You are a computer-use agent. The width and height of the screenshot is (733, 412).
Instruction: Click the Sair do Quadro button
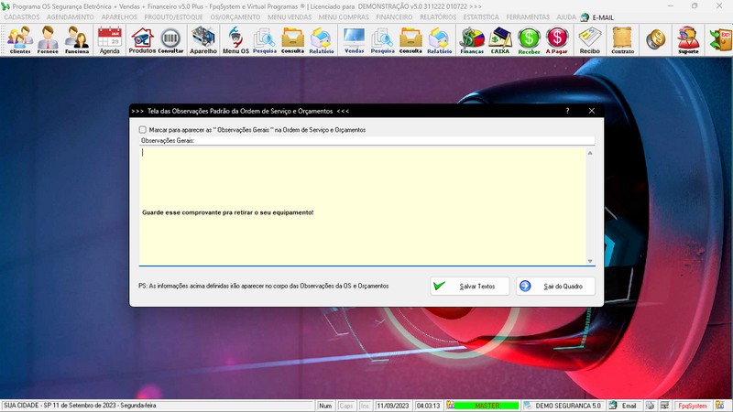[x=555, y=286]
